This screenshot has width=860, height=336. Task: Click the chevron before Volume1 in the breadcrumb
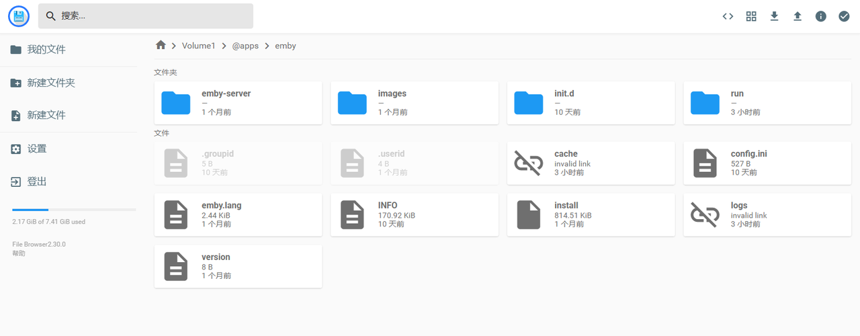[174, 46]
